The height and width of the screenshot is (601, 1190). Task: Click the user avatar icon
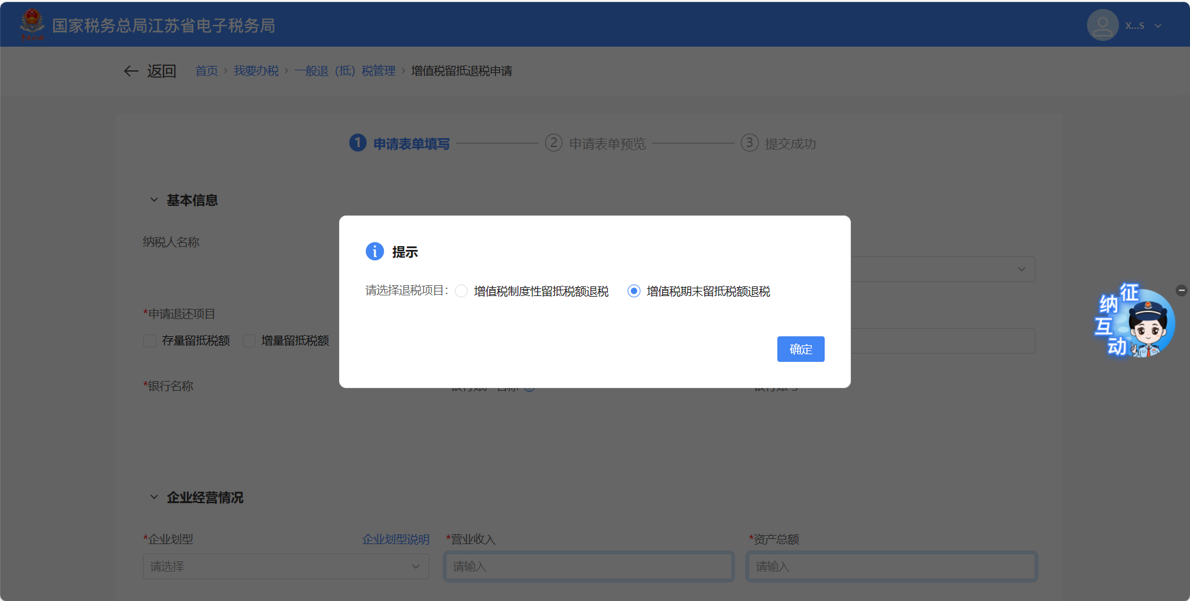point(1102,26)
